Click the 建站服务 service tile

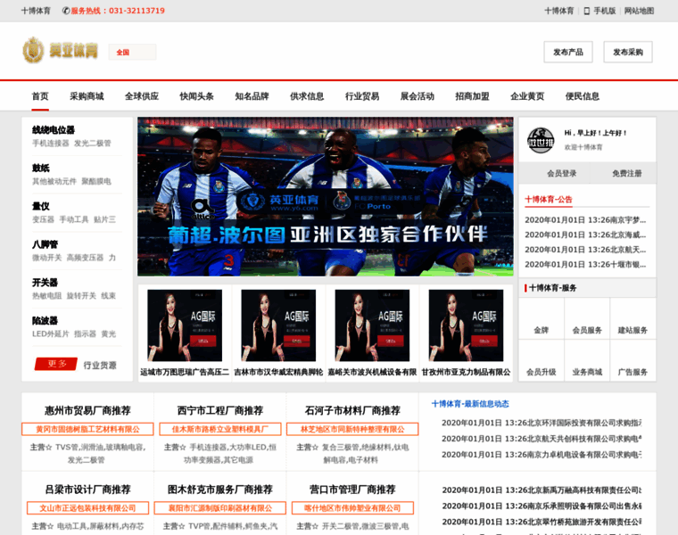pyautogui.click(x=633, y=318)
